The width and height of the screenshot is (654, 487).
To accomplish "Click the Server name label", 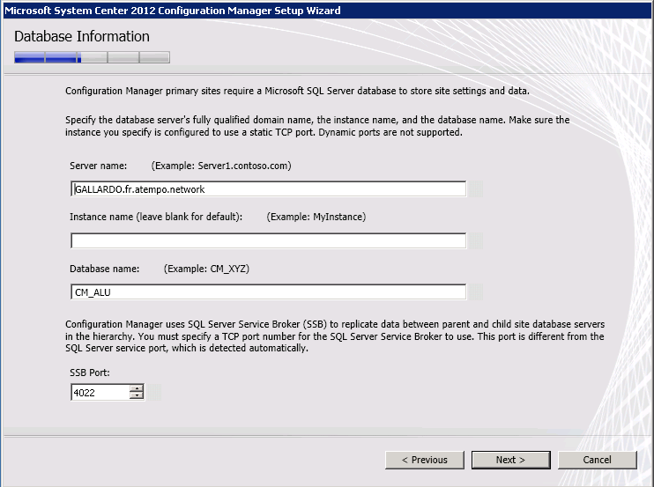I will click(98, 166).
